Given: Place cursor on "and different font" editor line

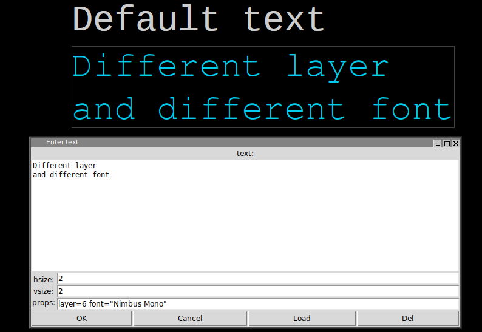Looking at the screenshot, I should click(70, 175).
